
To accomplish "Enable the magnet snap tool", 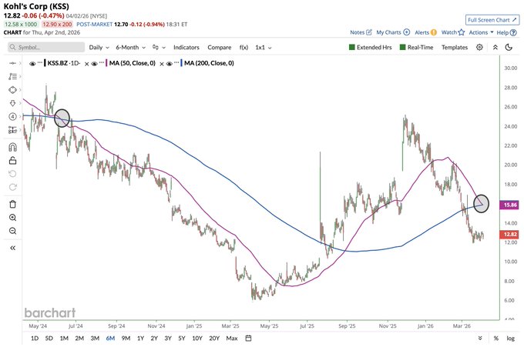I will (x=12, y=147).
